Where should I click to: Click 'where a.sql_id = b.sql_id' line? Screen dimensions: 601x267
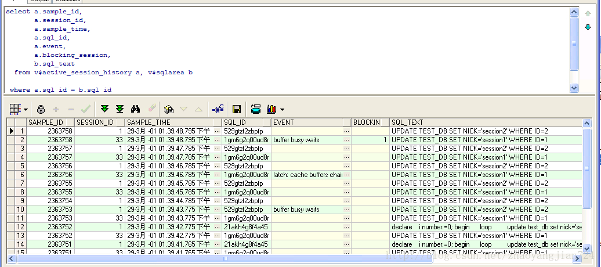60,90
